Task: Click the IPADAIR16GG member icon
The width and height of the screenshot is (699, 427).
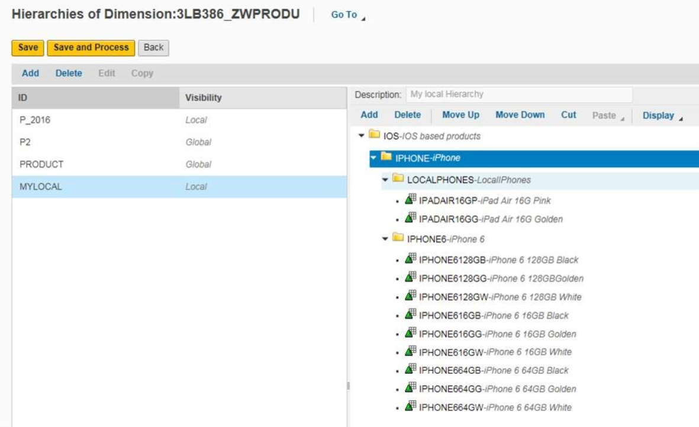Action: point(411,218)
